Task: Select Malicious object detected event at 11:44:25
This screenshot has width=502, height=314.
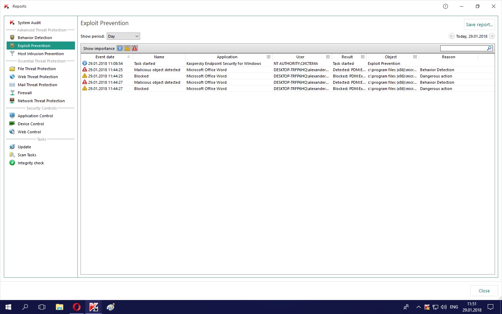Action: pos(288,70)
